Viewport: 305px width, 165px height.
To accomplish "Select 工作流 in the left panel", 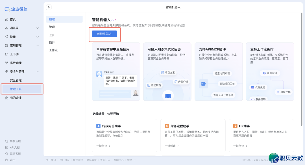I will pyautogui.click(x=53, y=50).
